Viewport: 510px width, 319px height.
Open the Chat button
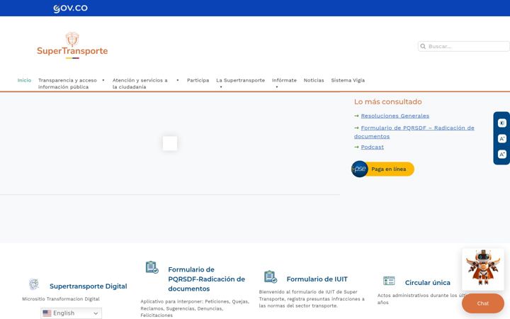483,303
